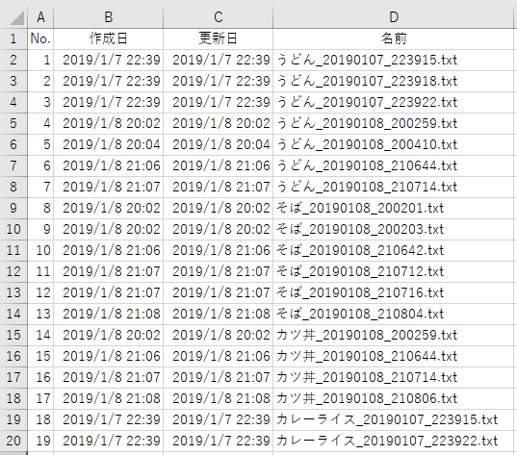Image resolution: width=517 pixels, height=455 pixels.
Task: Select row 18 header
Action: point(13,398)
